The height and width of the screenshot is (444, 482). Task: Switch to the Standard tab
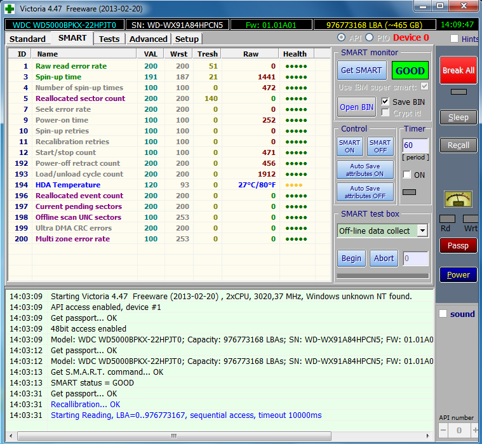[27, 39]
